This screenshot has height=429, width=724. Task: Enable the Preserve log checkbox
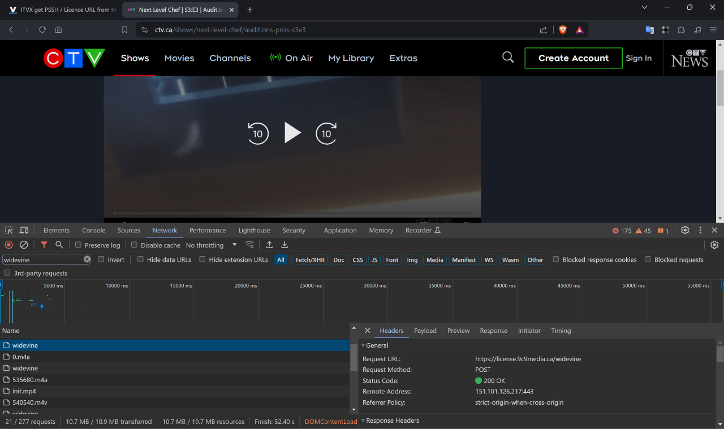(79, 245)
